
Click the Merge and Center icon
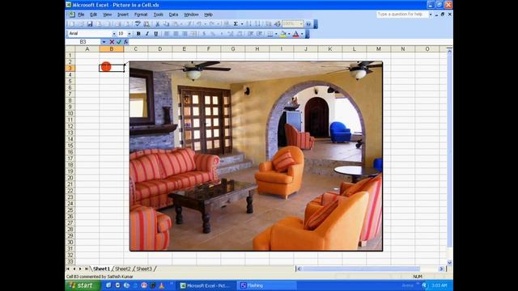193,34
